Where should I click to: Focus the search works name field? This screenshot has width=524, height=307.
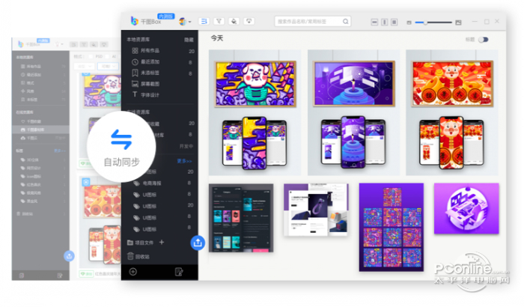pos(312,22)
